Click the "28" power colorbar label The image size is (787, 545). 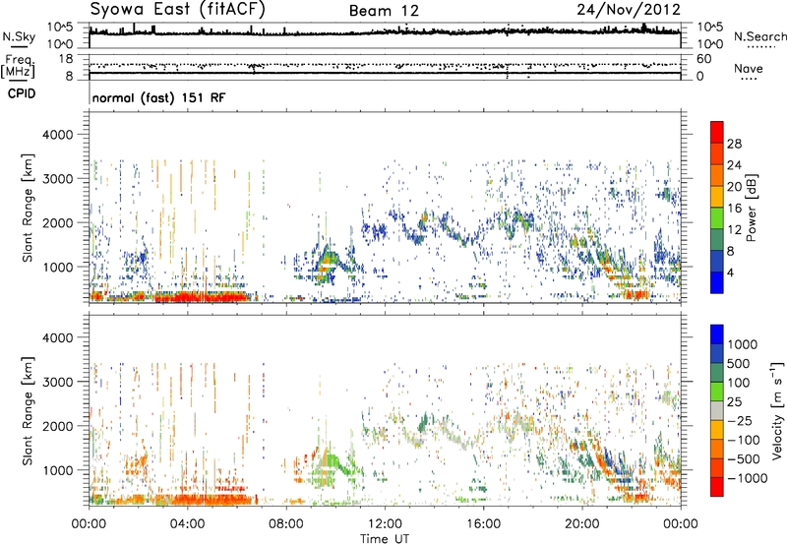coord(734,144)
